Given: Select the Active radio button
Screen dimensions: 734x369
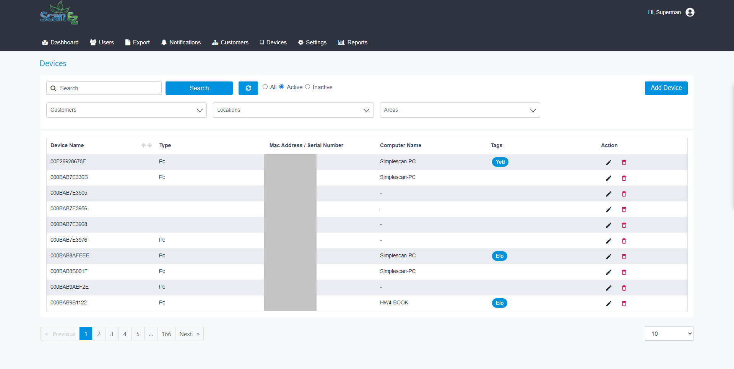Looking at the screenshot, I should [282, 87].
